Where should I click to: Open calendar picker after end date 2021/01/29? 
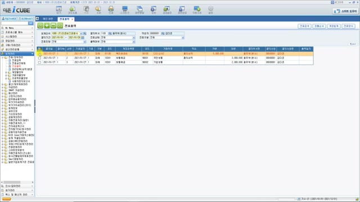click(83, 38)
